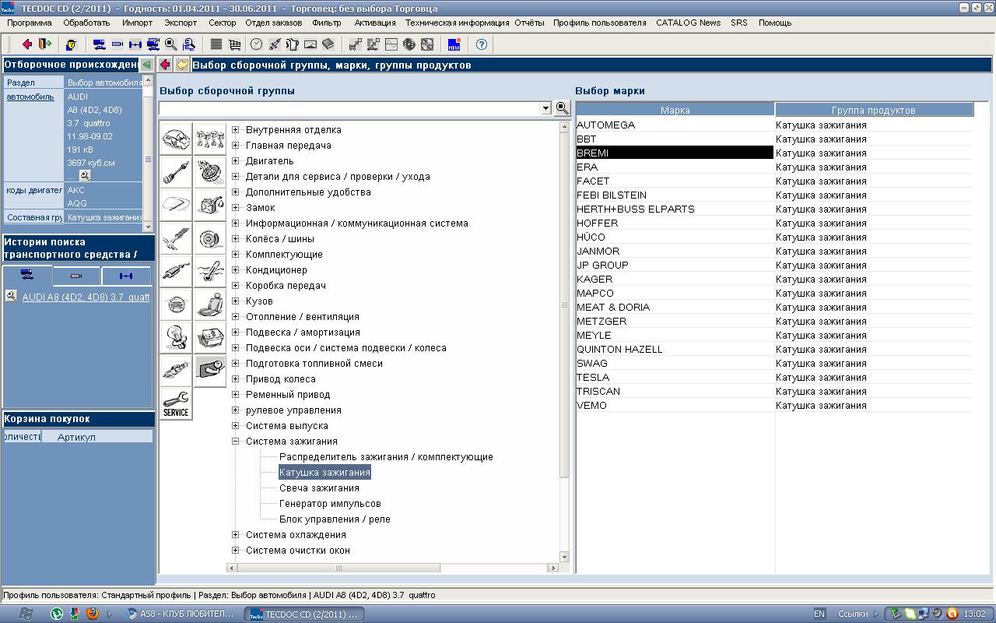Click the NEW icon in the toolbar
Image resolution: width=996 pixels, height=623 pixels.
(x=454, y=44)
